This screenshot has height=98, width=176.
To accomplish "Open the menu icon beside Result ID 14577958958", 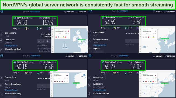I will (2, 11).
